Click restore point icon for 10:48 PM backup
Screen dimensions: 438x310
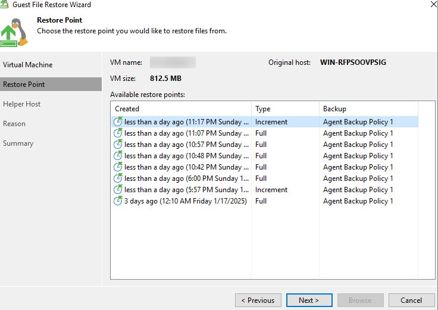[x=118, y=156]
